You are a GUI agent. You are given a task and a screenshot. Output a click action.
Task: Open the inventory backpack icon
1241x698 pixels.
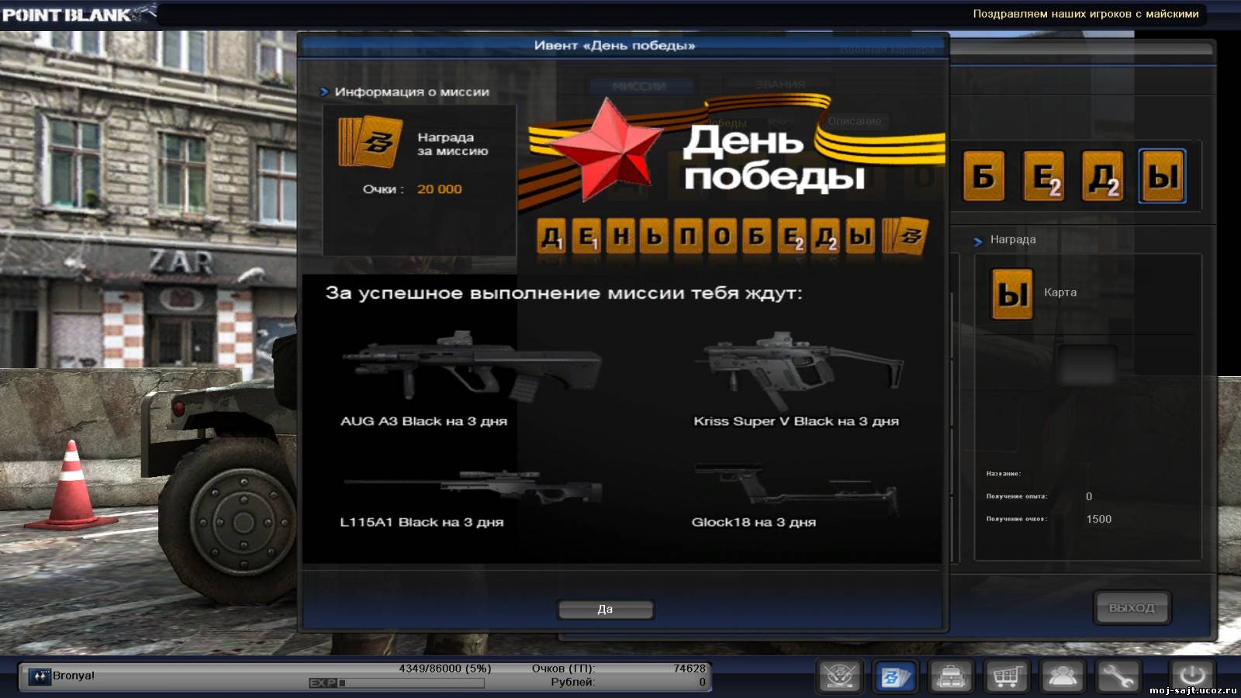[x=951, y=676]
